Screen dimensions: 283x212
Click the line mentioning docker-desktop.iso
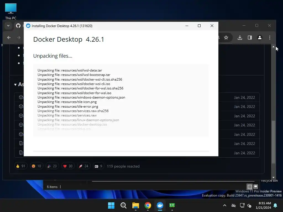click(72, 124)
